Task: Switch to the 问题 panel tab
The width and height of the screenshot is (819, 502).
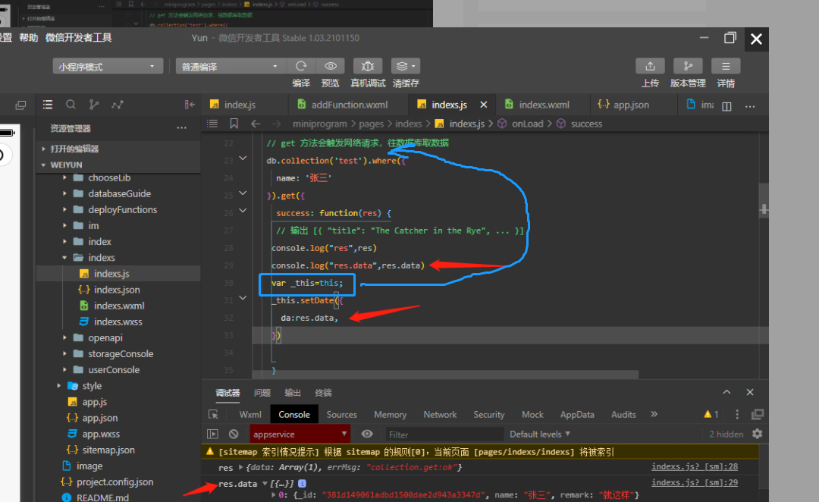Action: (262, 392)
